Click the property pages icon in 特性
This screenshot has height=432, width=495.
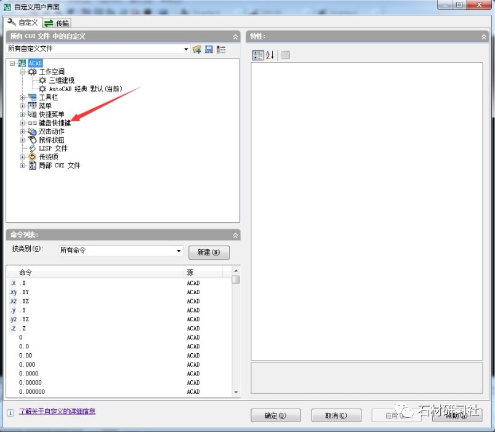286,55
